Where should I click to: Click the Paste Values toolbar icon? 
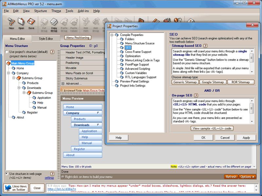coord(74,22)
